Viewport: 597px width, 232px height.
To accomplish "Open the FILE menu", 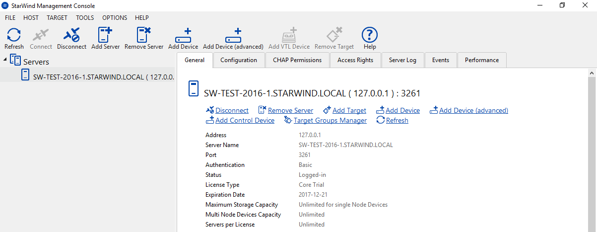I will click(x=10, y=18).
